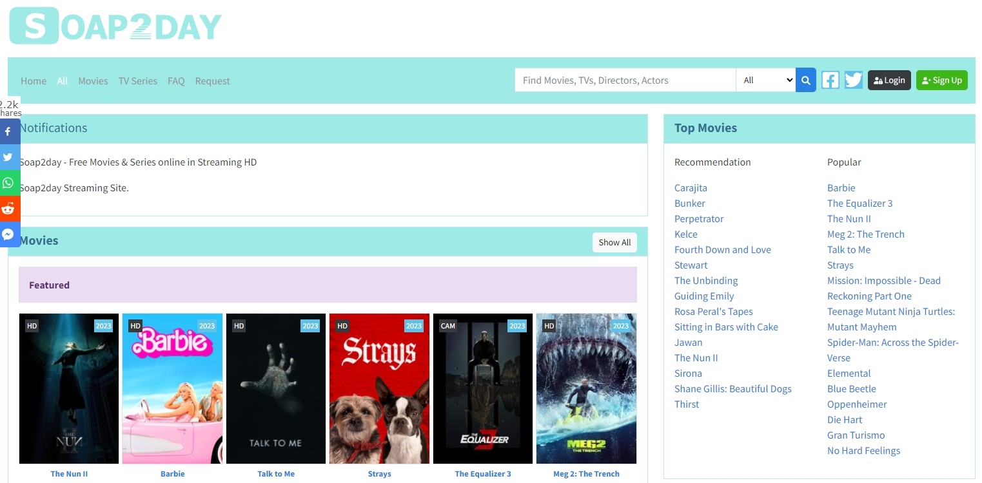This screenshot has width=982, height=483.
Task: Open Thirst in Recommendation list
Action: pyautogui.click(x=687, y=404)
